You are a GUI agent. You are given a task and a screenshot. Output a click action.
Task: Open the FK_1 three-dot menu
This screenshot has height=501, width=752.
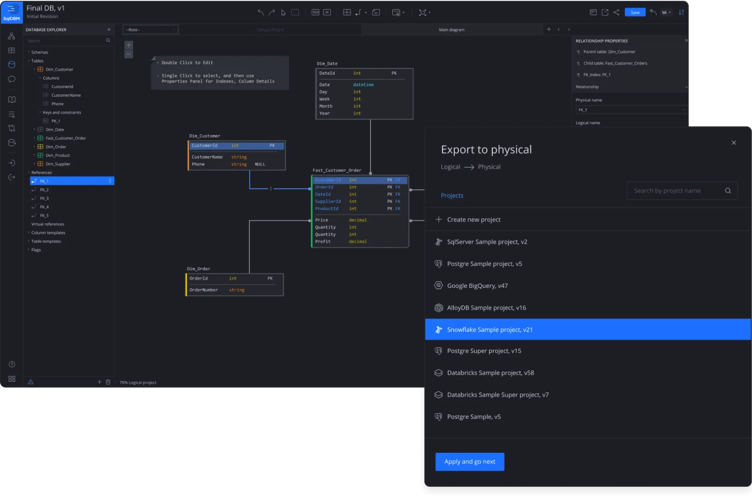(110, 181)
